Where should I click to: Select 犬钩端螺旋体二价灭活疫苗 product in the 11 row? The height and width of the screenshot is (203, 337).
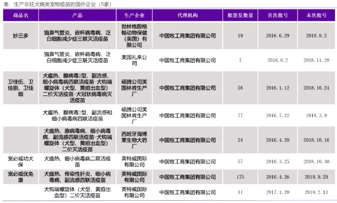pos(77,192)
